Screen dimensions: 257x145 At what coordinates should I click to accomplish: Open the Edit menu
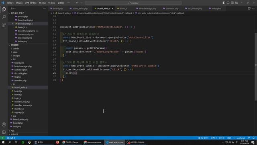point(19,3)
